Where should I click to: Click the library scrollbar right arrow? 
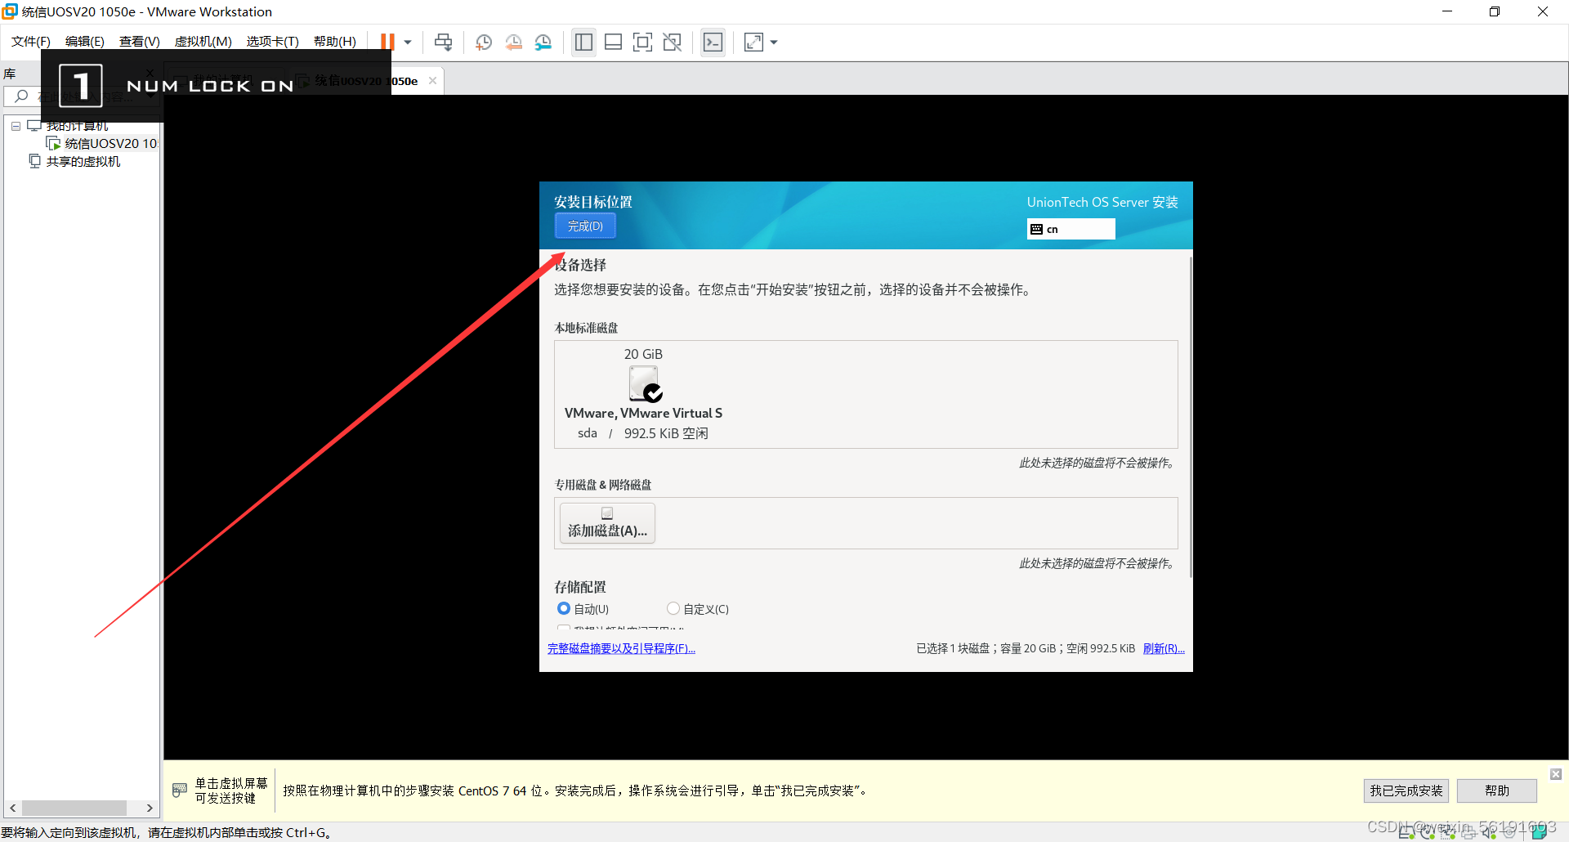150,808
